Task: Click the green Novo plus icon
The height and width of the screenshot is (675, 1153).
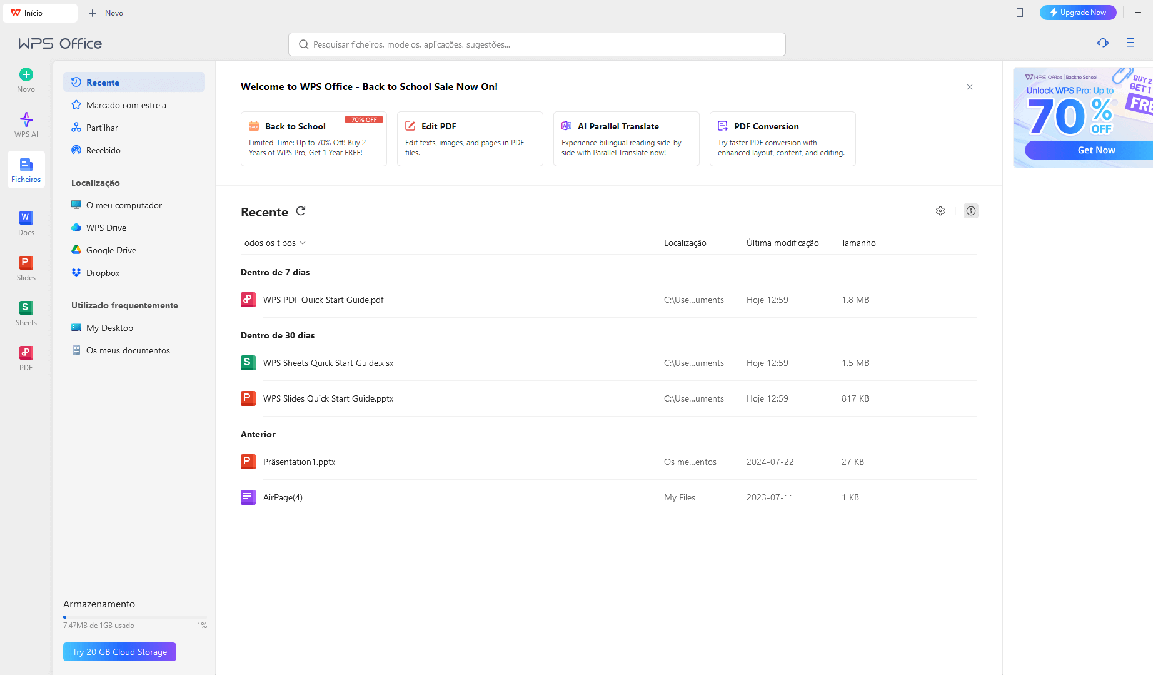Action: 26,74
